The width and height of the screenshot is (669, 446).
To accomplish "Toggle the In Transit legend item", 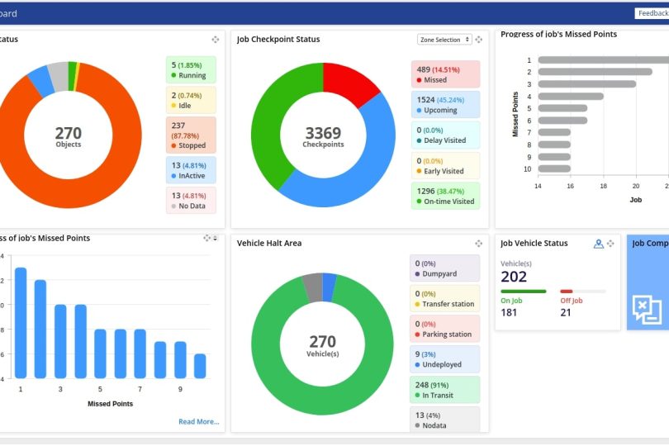I will tap(444, 390).
